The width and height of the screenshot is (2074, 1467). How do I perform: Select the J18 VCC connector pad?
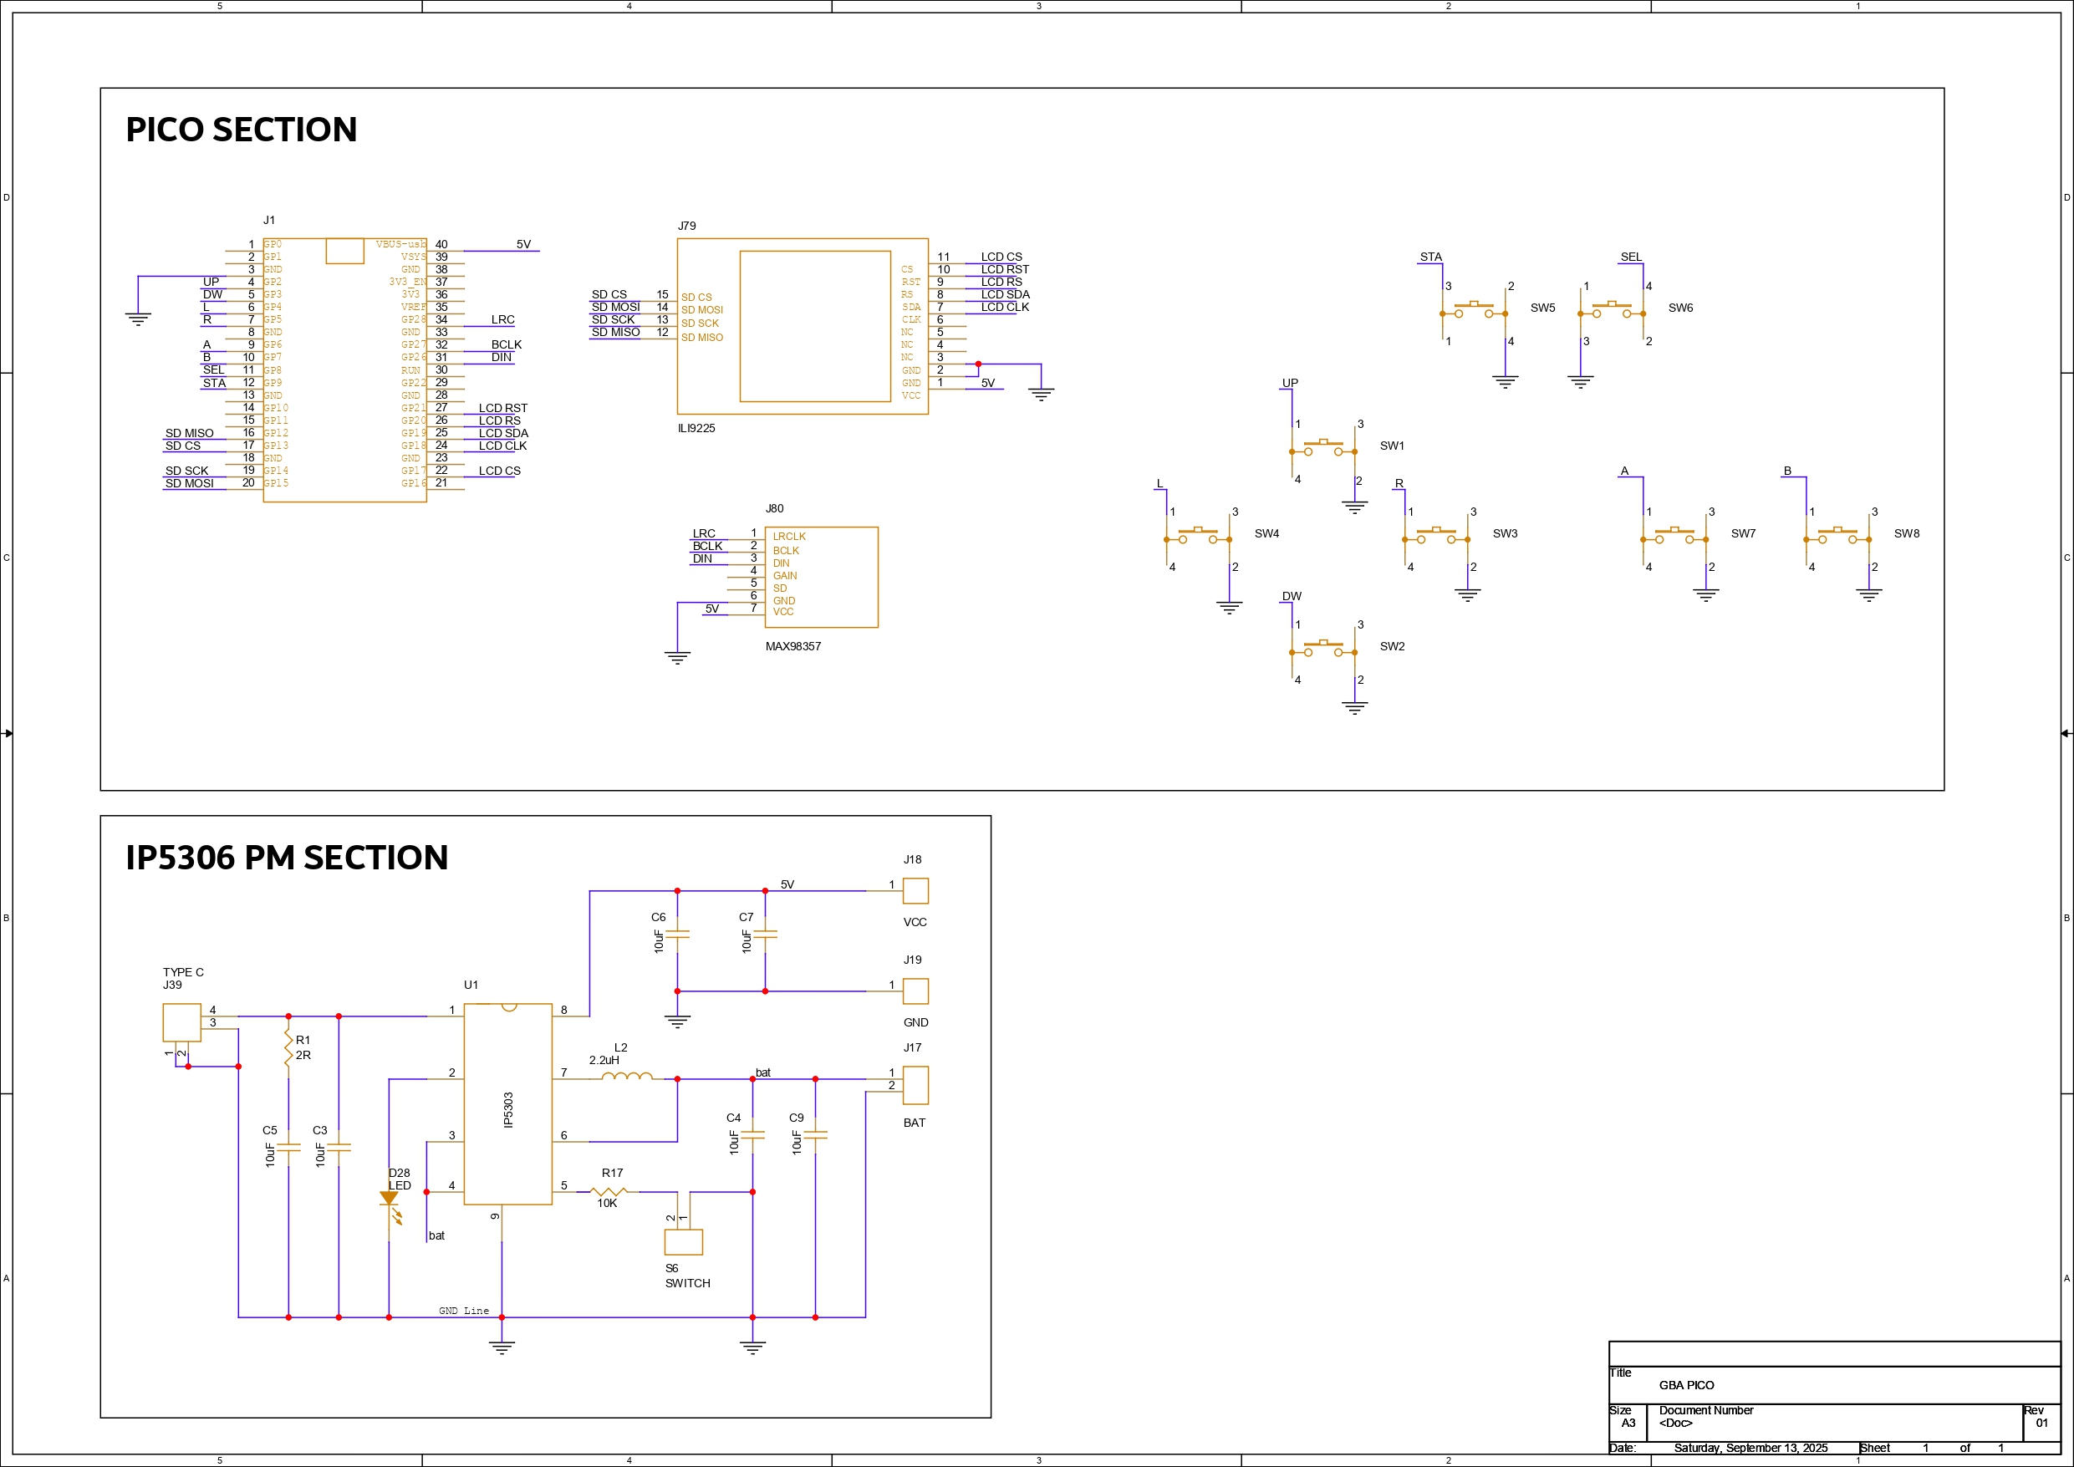coord(915,891)
